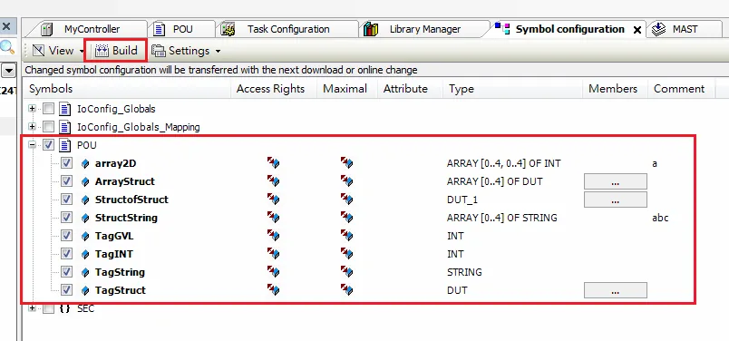Expand the SEC node
This screenshot has width=729, height=341.
[32, 308]
